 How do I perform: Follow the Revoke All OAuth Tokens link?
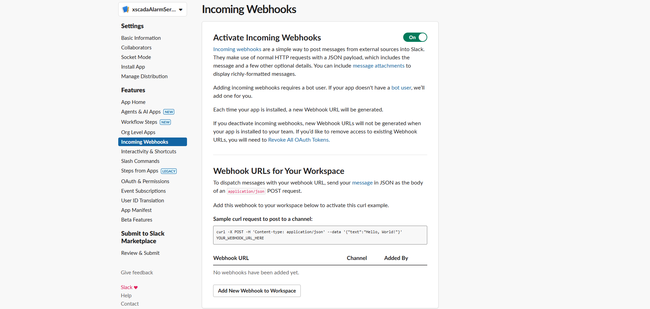point(298,140)
